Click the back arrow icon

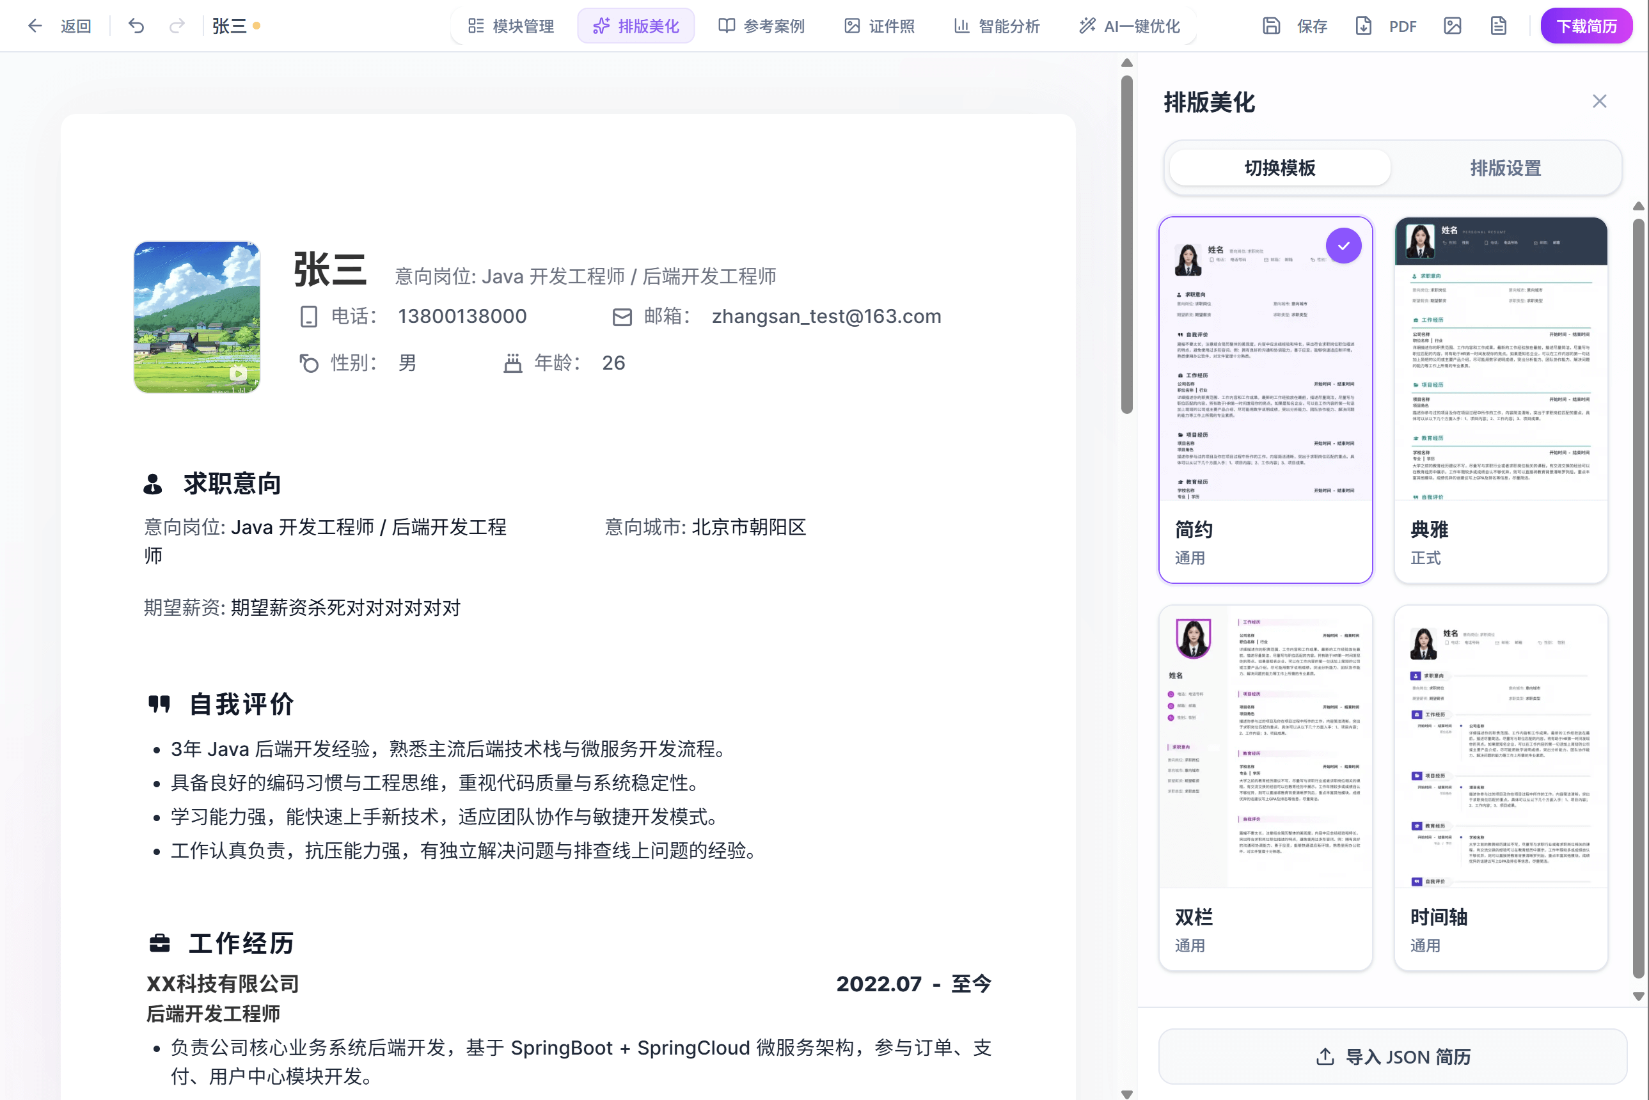pyautogui.click(x=35, y=26)
